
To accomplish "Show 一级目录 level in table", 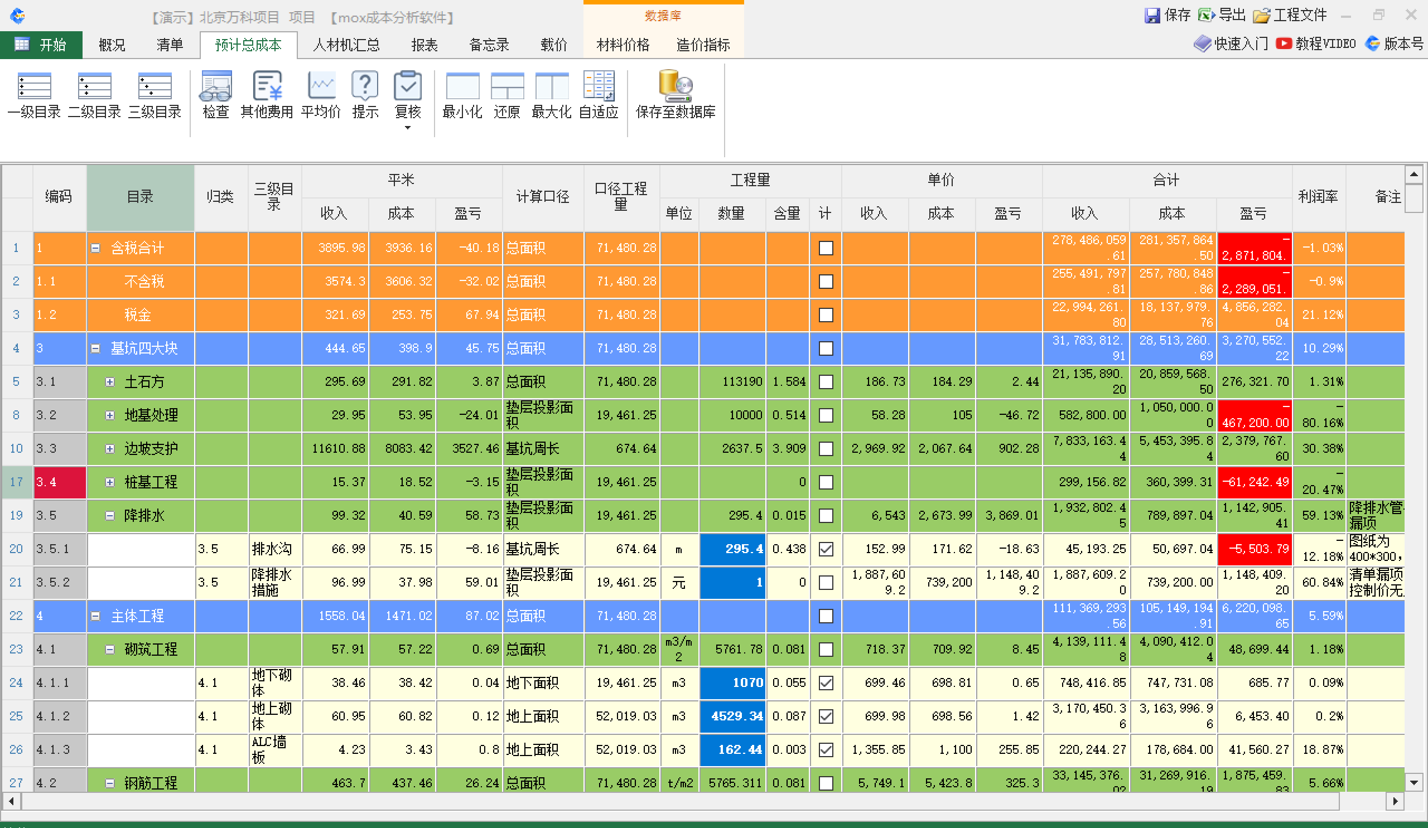I will pyautogui.click(x=34, y=95).
